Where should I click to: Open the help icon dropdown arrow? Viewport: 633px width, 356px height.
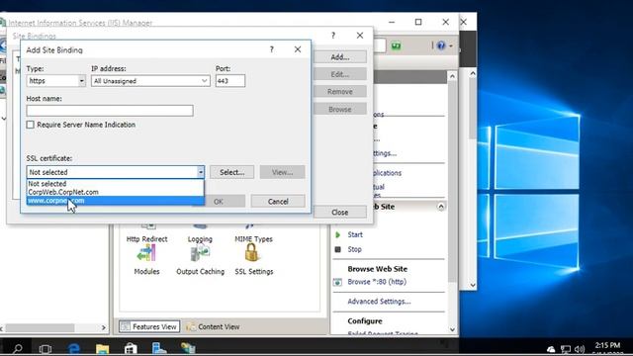tap(451, 46)
